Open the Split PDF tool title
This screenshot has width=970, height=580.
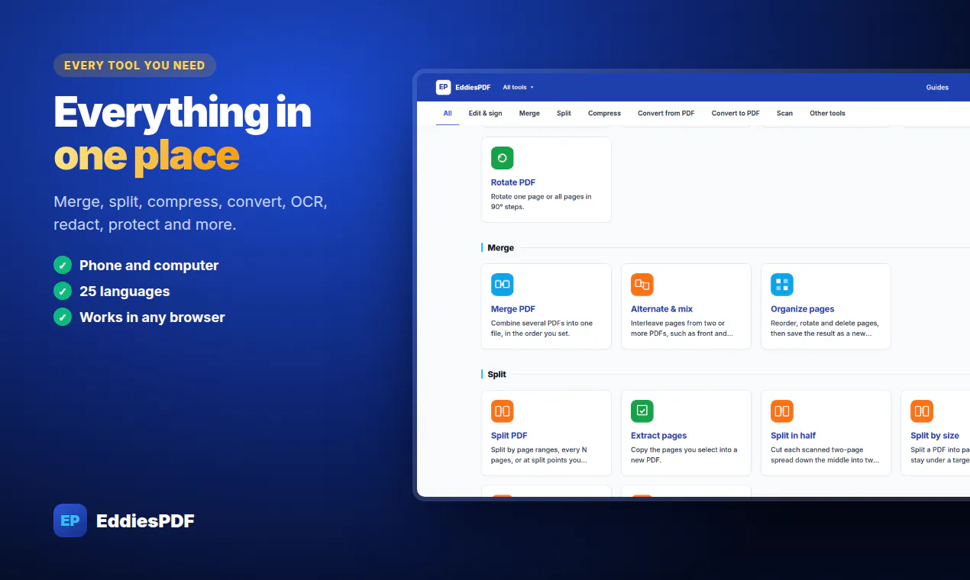(509, 436)
